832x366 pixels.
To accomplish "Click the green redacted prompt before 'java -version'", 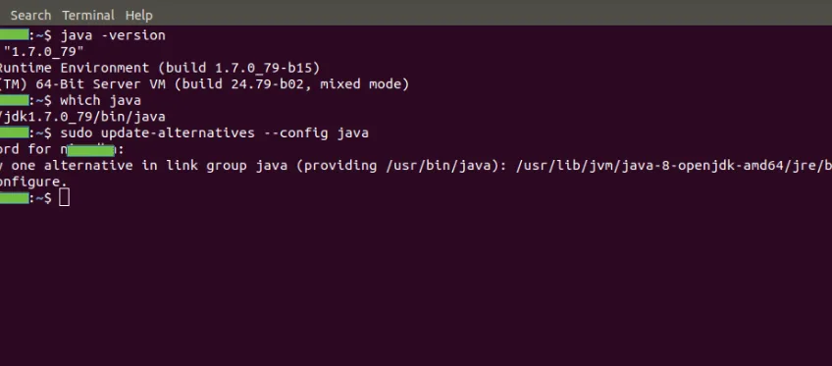I will pyautogui.click(x=15, y=35).
